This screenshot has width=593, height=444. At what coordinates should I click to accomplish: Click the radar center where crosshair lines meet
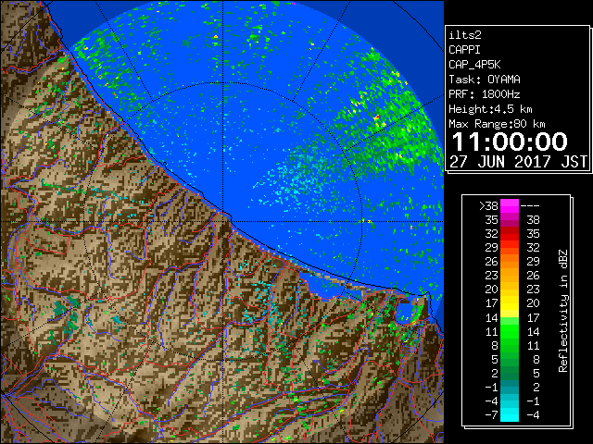[223, 221]
